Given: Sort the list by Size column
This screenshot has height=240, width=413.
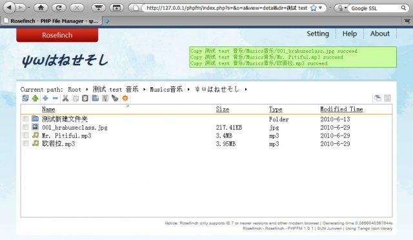Looking at the screenshot, I should pyautogui.click(x=222, y=109).
